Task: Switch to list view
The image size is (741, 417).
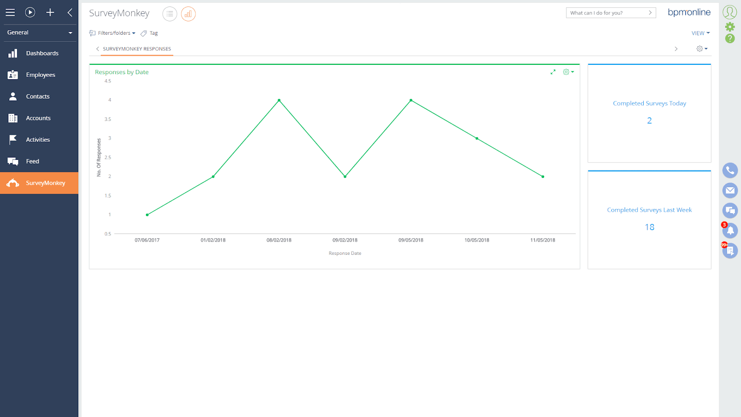Action: click(170, 14)
